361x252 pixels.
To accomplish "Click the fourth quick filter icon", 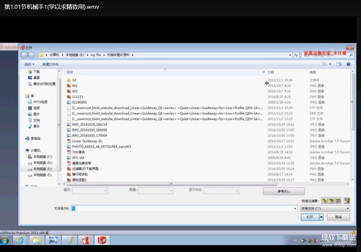I will [347, 200].
